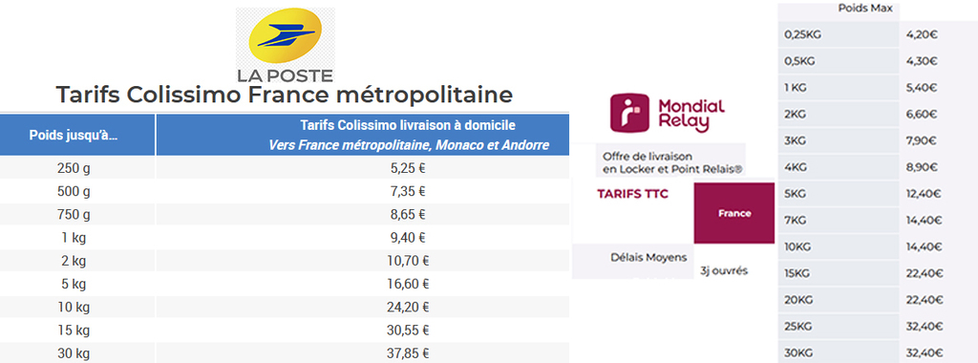Click the 16,60 € price for 5 kg
Viewport: 978px width, 363px height.
click(x=408, y=284)
